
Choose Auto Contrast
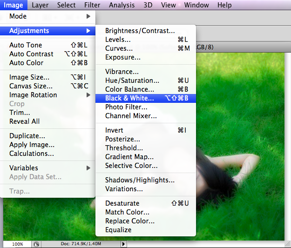47,54
